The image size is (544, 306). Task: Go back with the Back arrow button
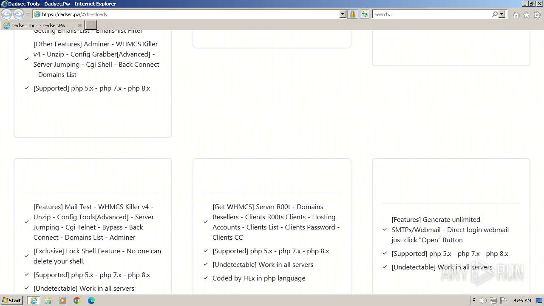tap(6, 14)
